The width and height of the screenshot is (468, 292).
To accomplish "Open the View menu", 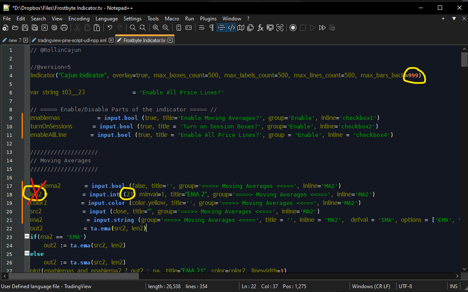I will [57, 19].
